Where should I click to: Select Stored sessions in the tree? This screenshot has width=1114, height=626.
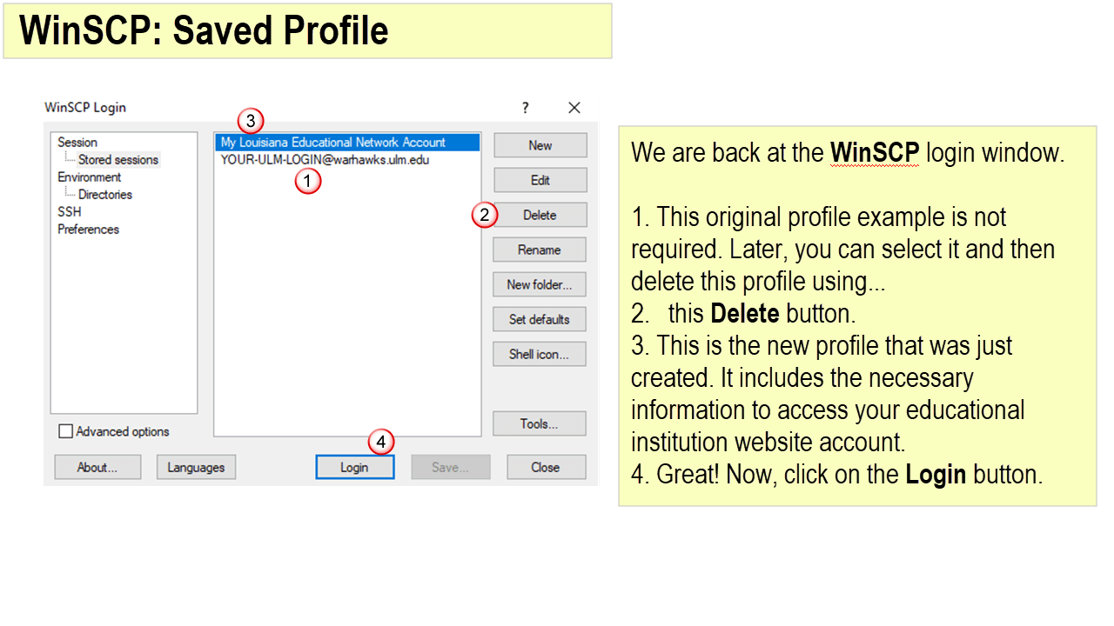(x=118, y=159)
